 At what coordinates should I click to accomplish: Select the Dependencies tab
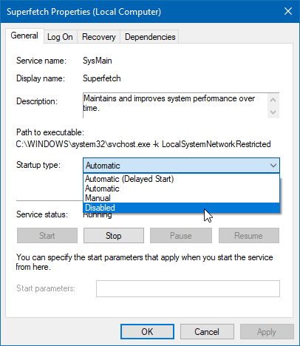tap(150, 37)
